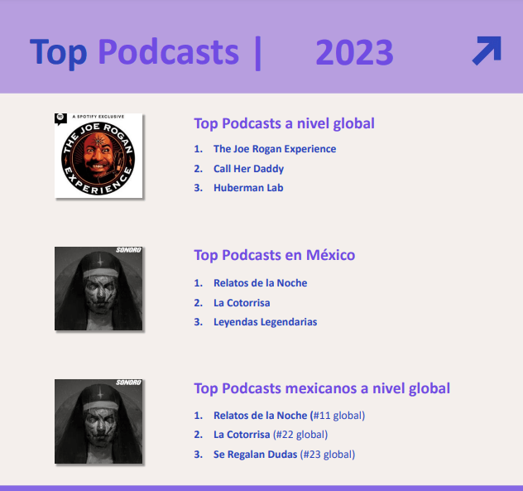Screen dimensions: 523x491
Task: Click 'Relatos de la Noche' in México list
Action: point(260,282)
